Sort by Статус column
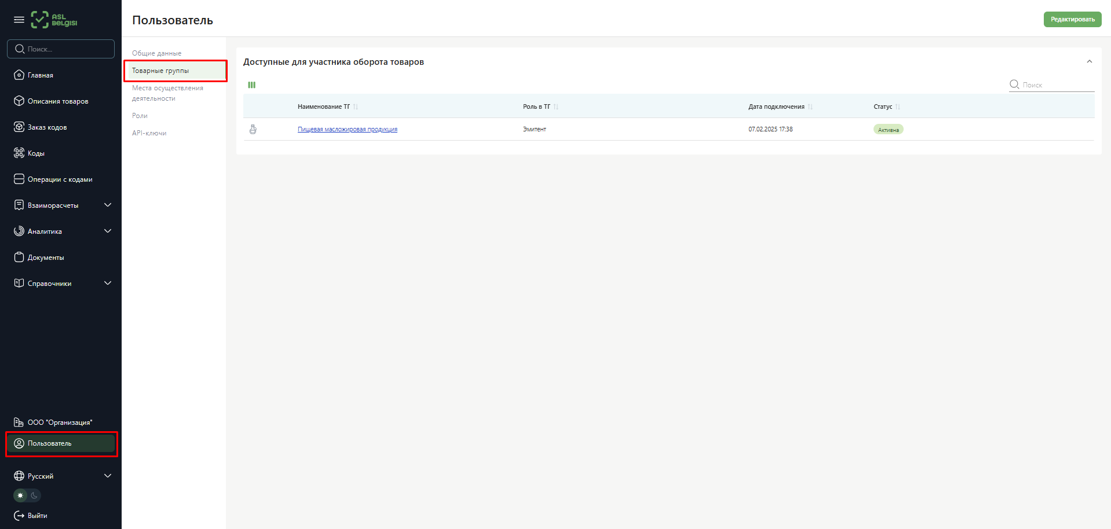1111x529 pixels. 898,106
